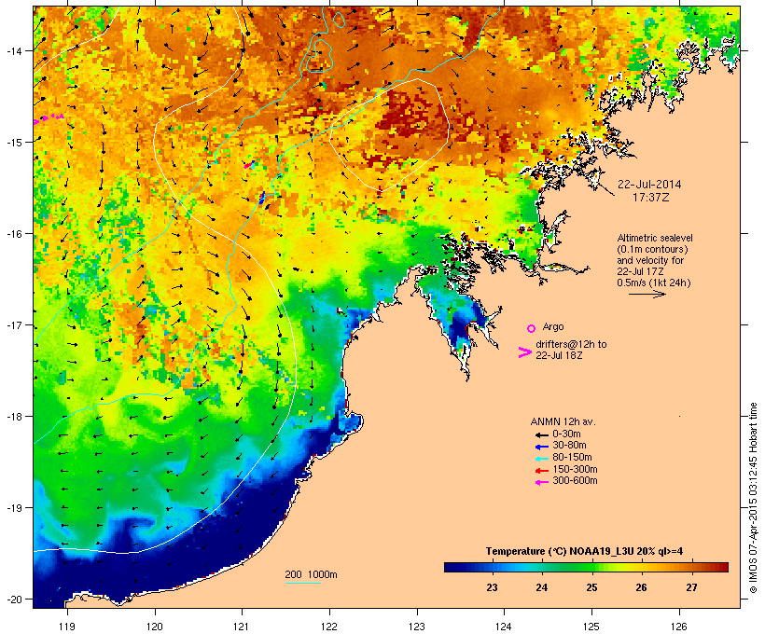Click the '200 1000m' isobath label
The height and width of the screenshot is (634, 765).
click(x=311, y=574)
